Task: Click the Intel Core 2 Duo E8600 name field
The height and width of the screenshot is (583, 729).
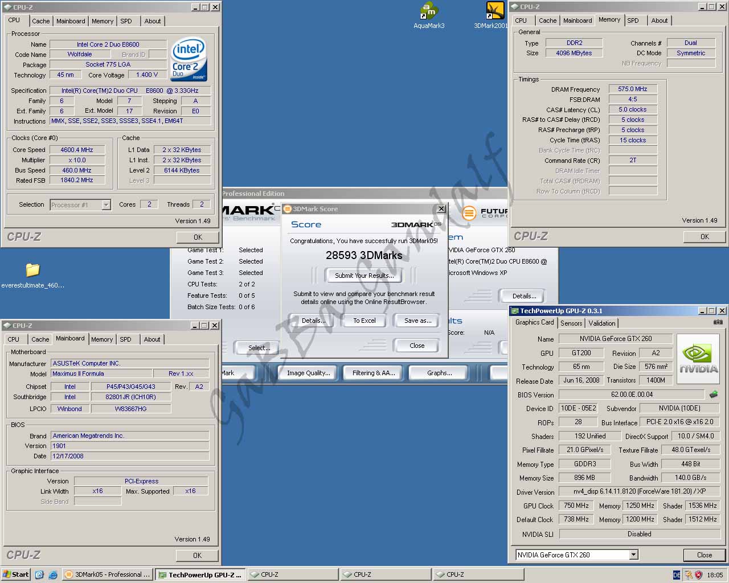Action: 108,44
